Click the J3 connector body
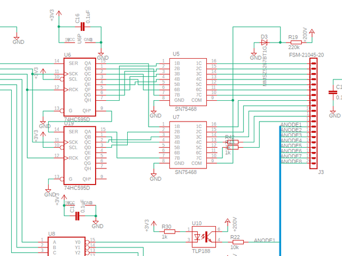 tap(314, 113)
